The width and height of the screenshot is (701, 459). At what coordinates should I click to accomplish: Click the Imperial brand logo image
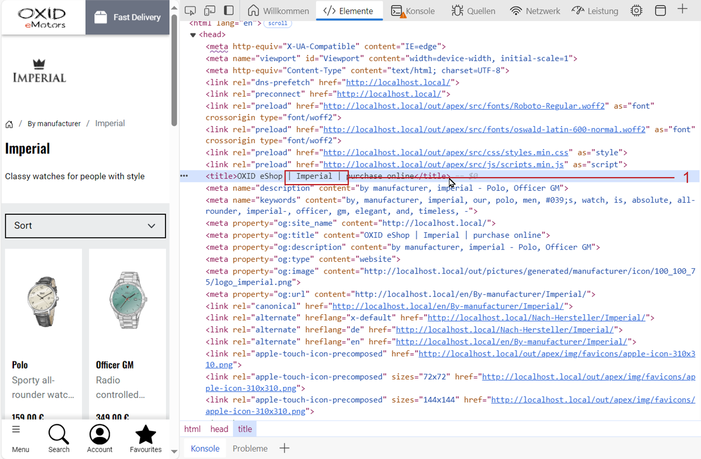(39, 71)
